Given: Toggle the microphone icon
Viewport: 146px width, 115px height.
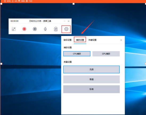Looking at the screenshot, I should (45, 29).
